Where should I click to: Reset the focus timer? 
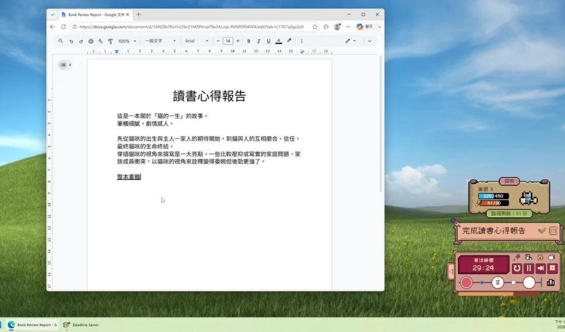517,268
